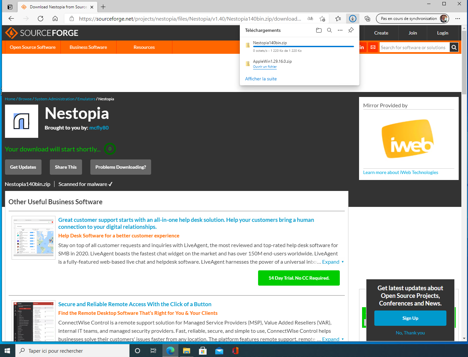Click the Nestopia project logo
The width and height of the screenshot is (468, 357).
pos(22,121)
